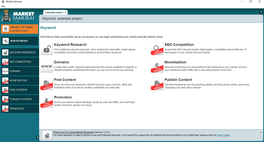Select Keyword Research padlock icon in sidebar
Viewport: 264px width, 142px height.
[5, 52]
